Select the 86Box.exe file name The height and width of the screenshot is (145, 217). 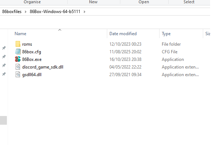pos(32,59)
